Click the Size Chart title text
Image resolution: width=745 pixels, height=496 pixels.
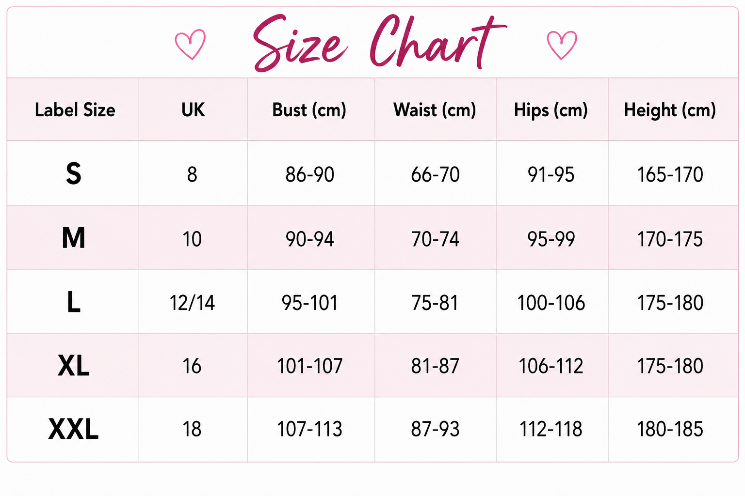(x=380, y=43)
